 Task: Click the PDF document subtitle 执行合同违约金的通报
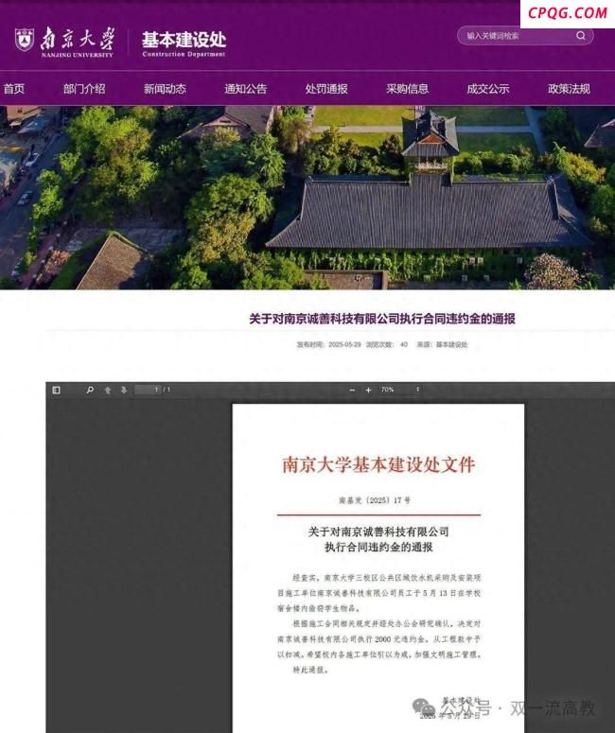[x=378, y=547]
